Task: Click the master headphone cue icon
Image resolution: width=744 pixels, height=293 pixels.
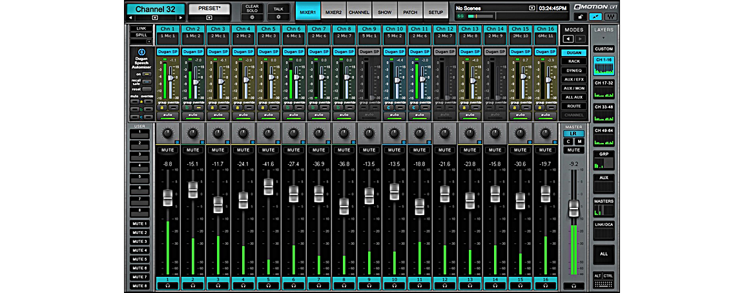Action: point(573,286)
